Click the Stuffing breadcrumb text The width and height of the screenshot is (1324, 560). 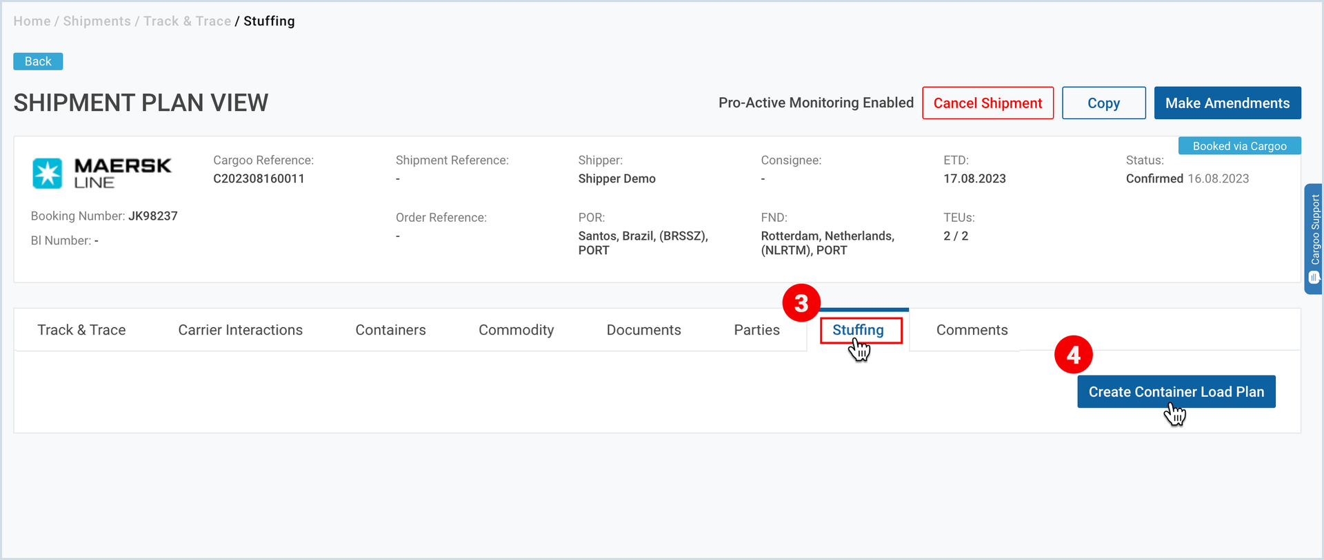[x=269, y=21]
